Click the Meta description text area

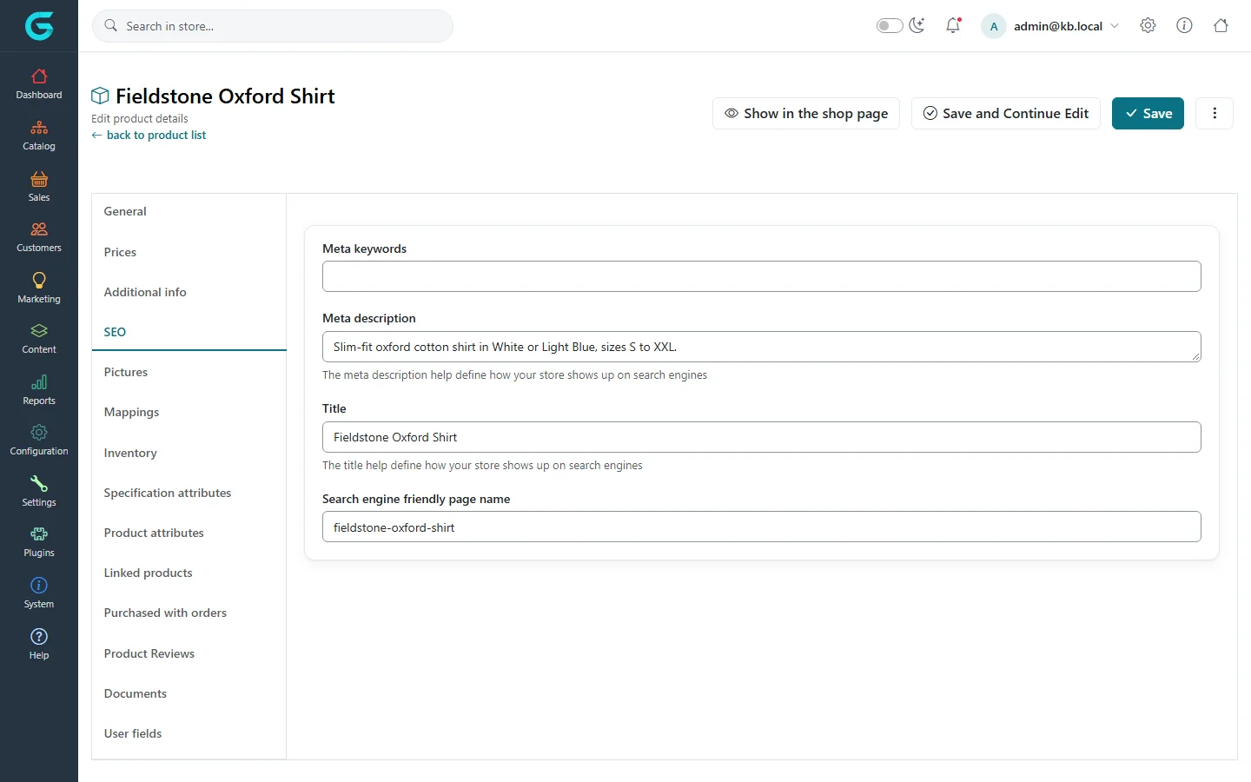point(762,347)
